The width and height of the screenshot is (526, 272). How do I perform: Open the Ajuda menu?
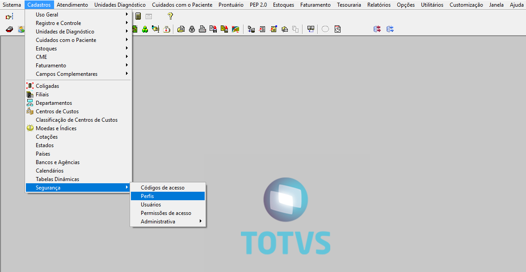517,5
